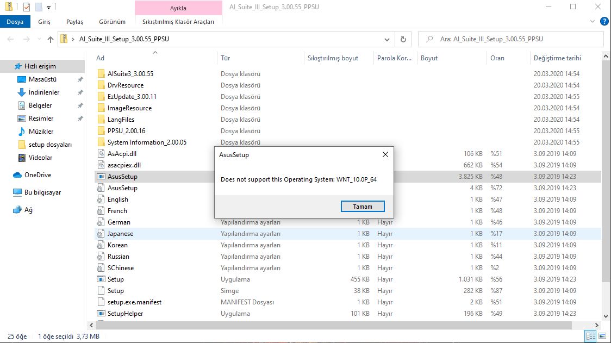This screenshot has width=611, height=343.
Task: Sort by the Oran column header
Action: tap(497, 58)
